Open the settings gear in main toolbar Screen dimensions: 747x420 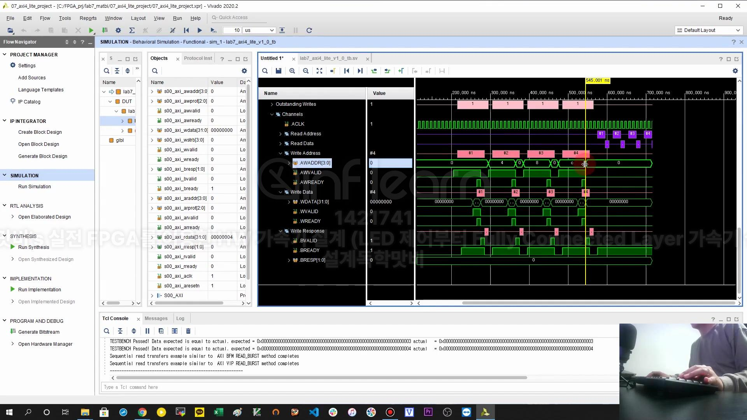pyautogui.click(x=118, y=30)
